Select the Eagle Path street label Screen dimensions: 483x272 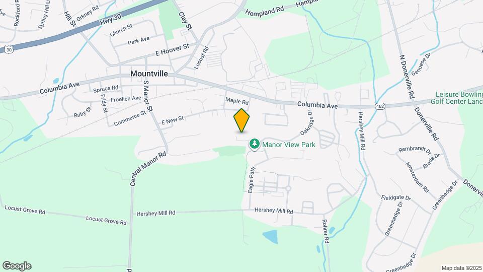(252, 180)
